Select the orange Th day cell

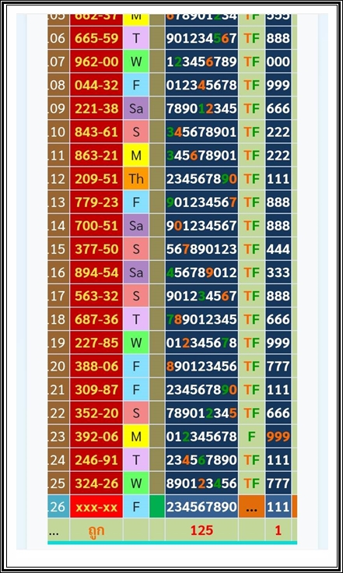tap(136, 179)
